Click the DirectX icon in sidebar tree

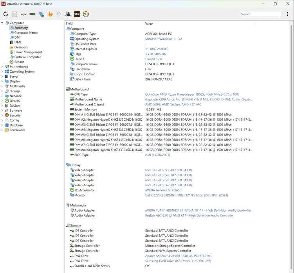(x=7, y=101)
